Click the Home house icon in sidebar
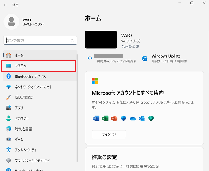 (9, 55)
